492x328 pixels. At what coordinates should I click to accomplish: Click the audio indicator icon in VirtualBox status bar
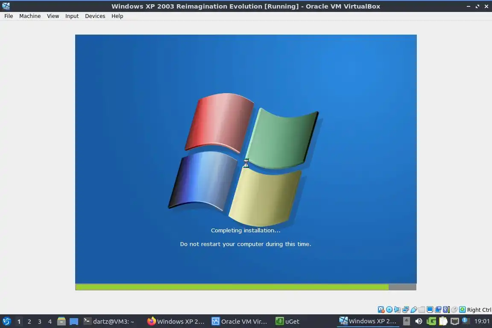point(397,310)
